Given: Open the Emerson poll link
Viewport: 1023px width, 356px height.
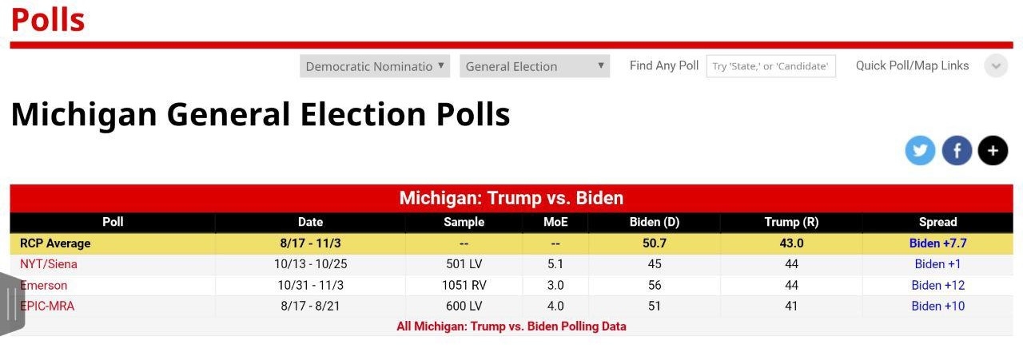Looking at the screenshot, I should pyautogui.click(x=44, y=285).
